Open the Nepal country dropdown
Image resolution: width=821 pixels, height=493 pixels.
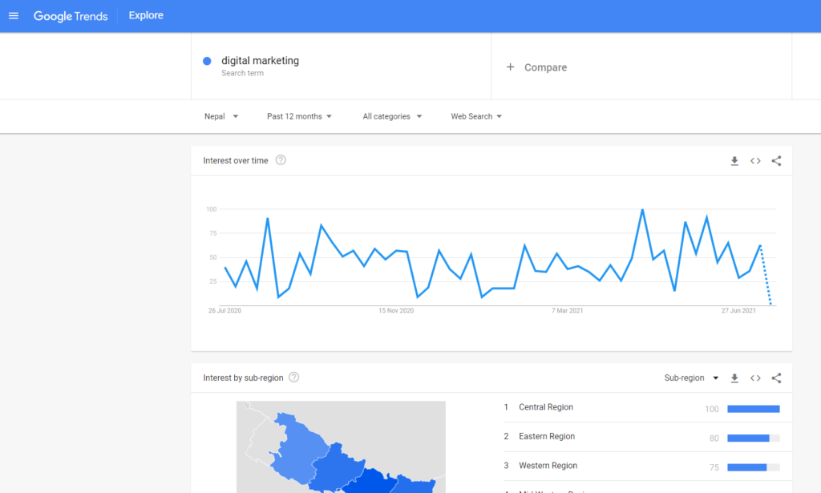tap(221, 116)
